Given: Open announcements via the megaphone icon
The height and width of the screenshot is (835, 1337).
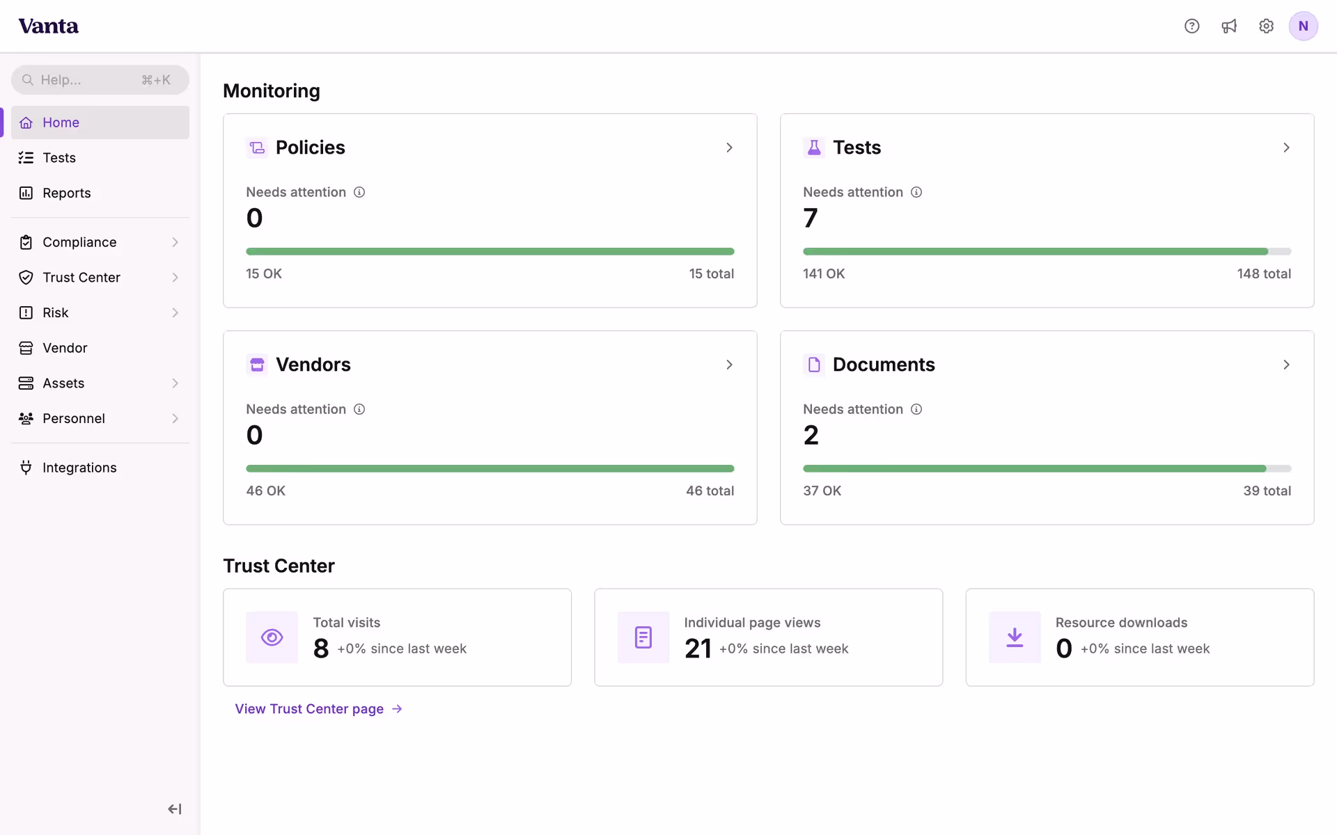Looking at the screenshot, I should 1229,26.
